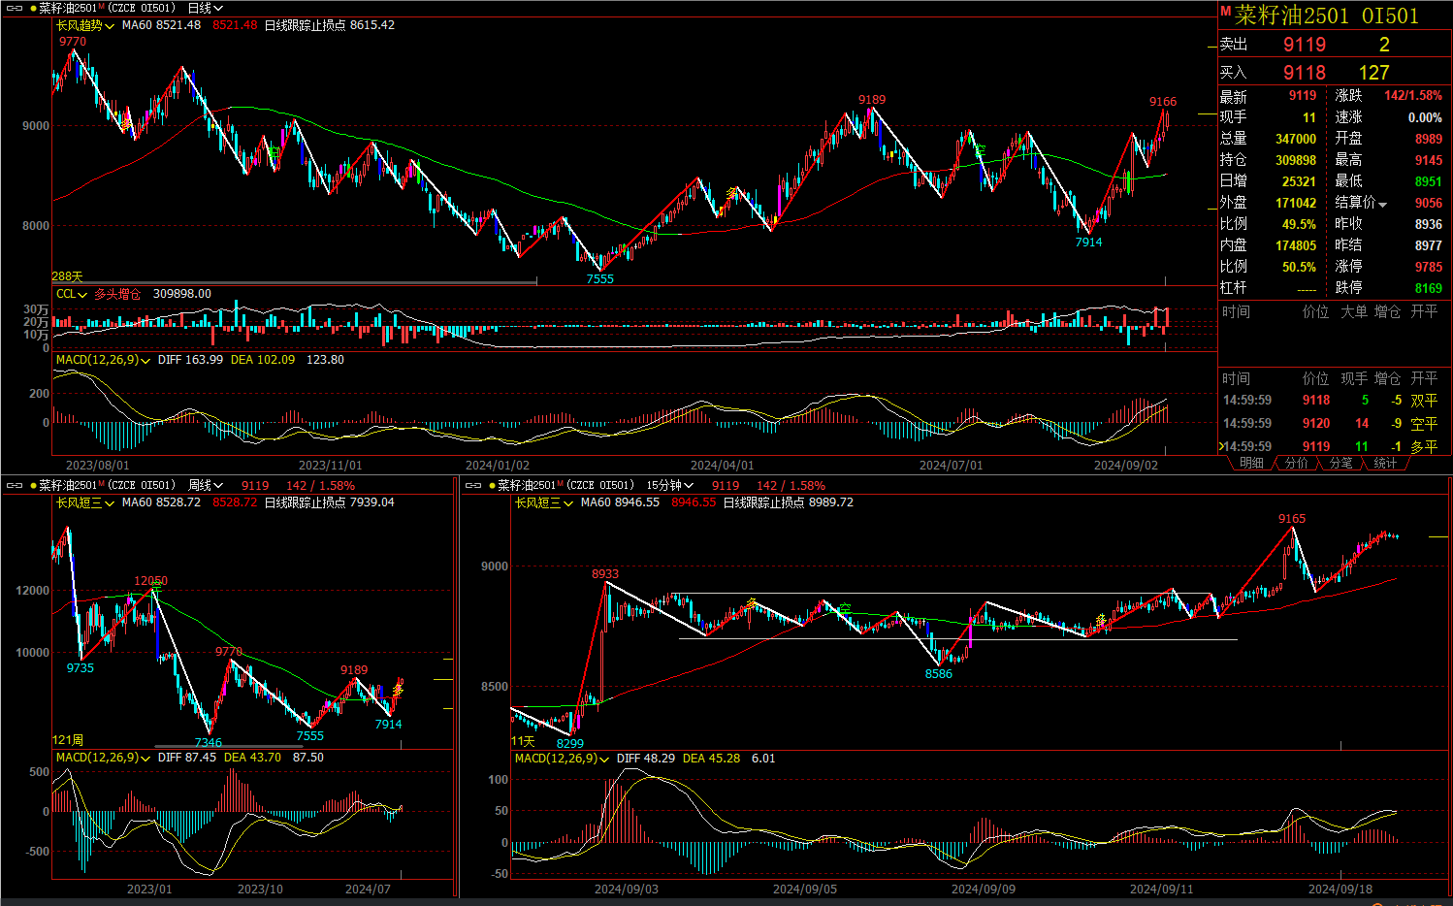The image size is (1453, 906).
Task: Click the red M marker beside the 菜籽油2501 quote title
Action: click(x=1225, y=12)
